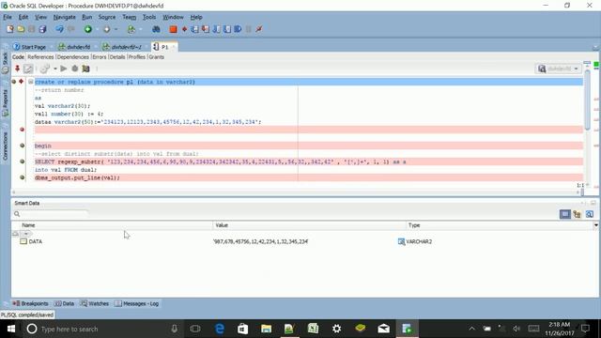The image size is (601, 338).
Task: Toggle breakpoint on the SELECT regexp_substr line
Action: [23, 161]
